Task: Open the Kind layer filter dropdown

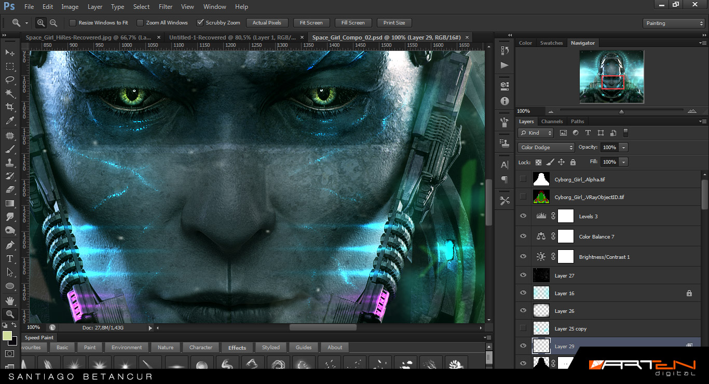Action: pos(536,133)
